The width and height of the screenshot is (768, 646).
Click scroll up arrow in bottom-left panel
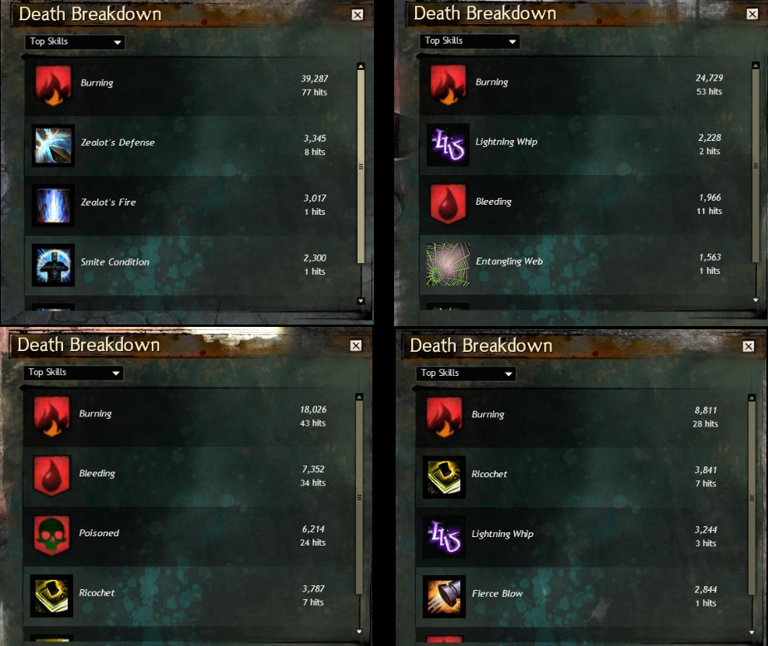pyautogui.click(x=360, y=397)
